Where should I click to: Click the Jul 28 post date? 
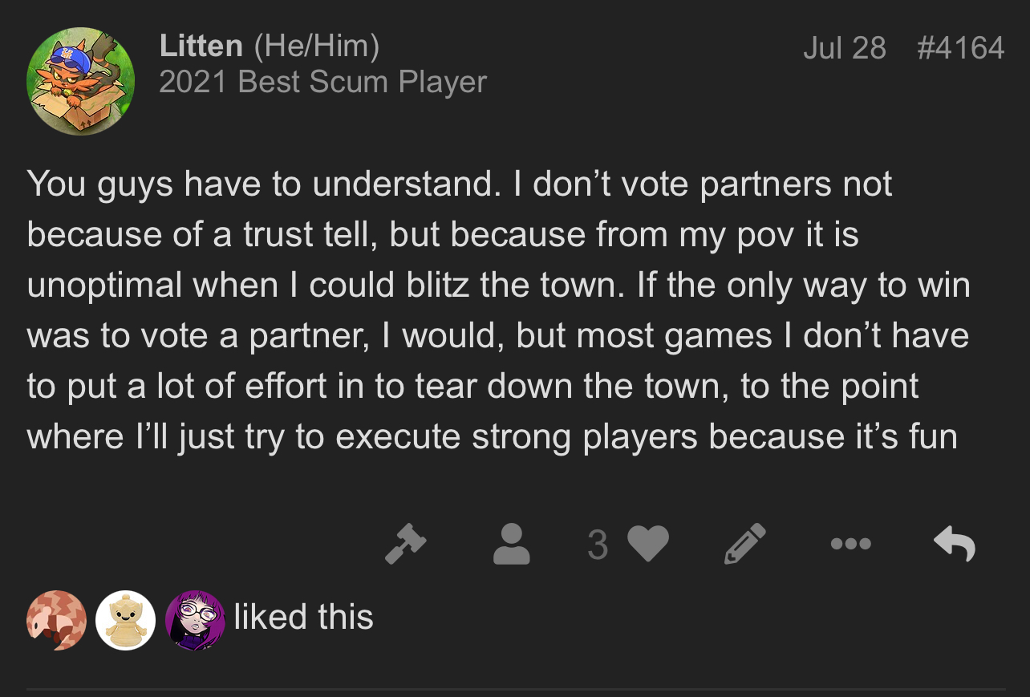coord(845,48)
